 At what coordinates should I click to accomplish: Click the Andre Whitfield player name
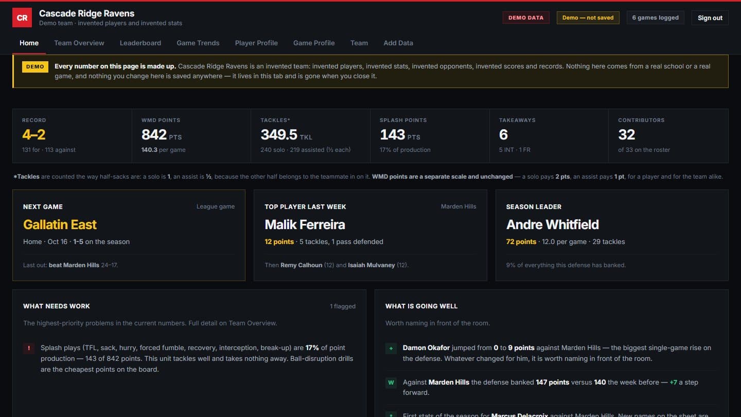click(x=553, y=224)
